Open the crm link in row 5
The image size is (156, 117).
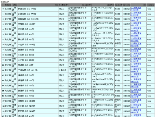(136, 34)
